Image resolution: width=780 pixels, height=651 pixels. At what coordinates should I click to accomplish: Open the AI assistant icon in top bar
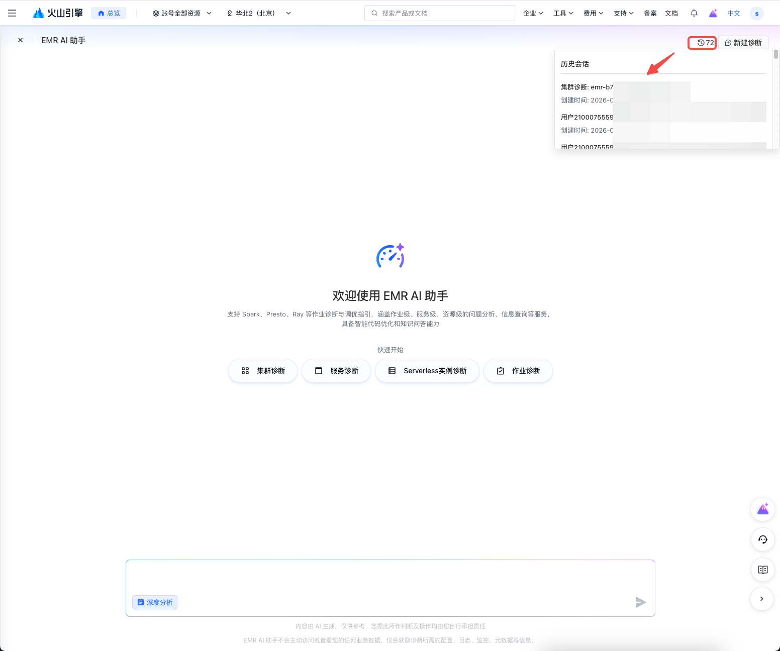[x=713, y=13]
